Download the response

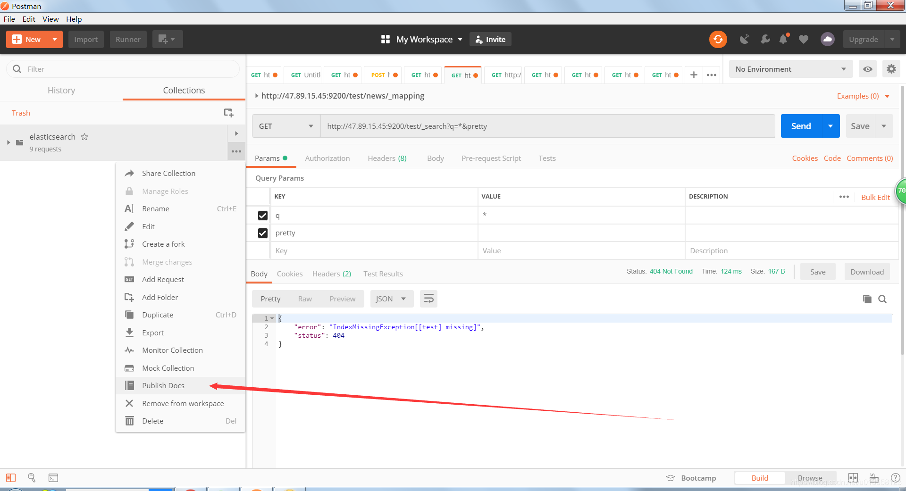pos(867,272)
